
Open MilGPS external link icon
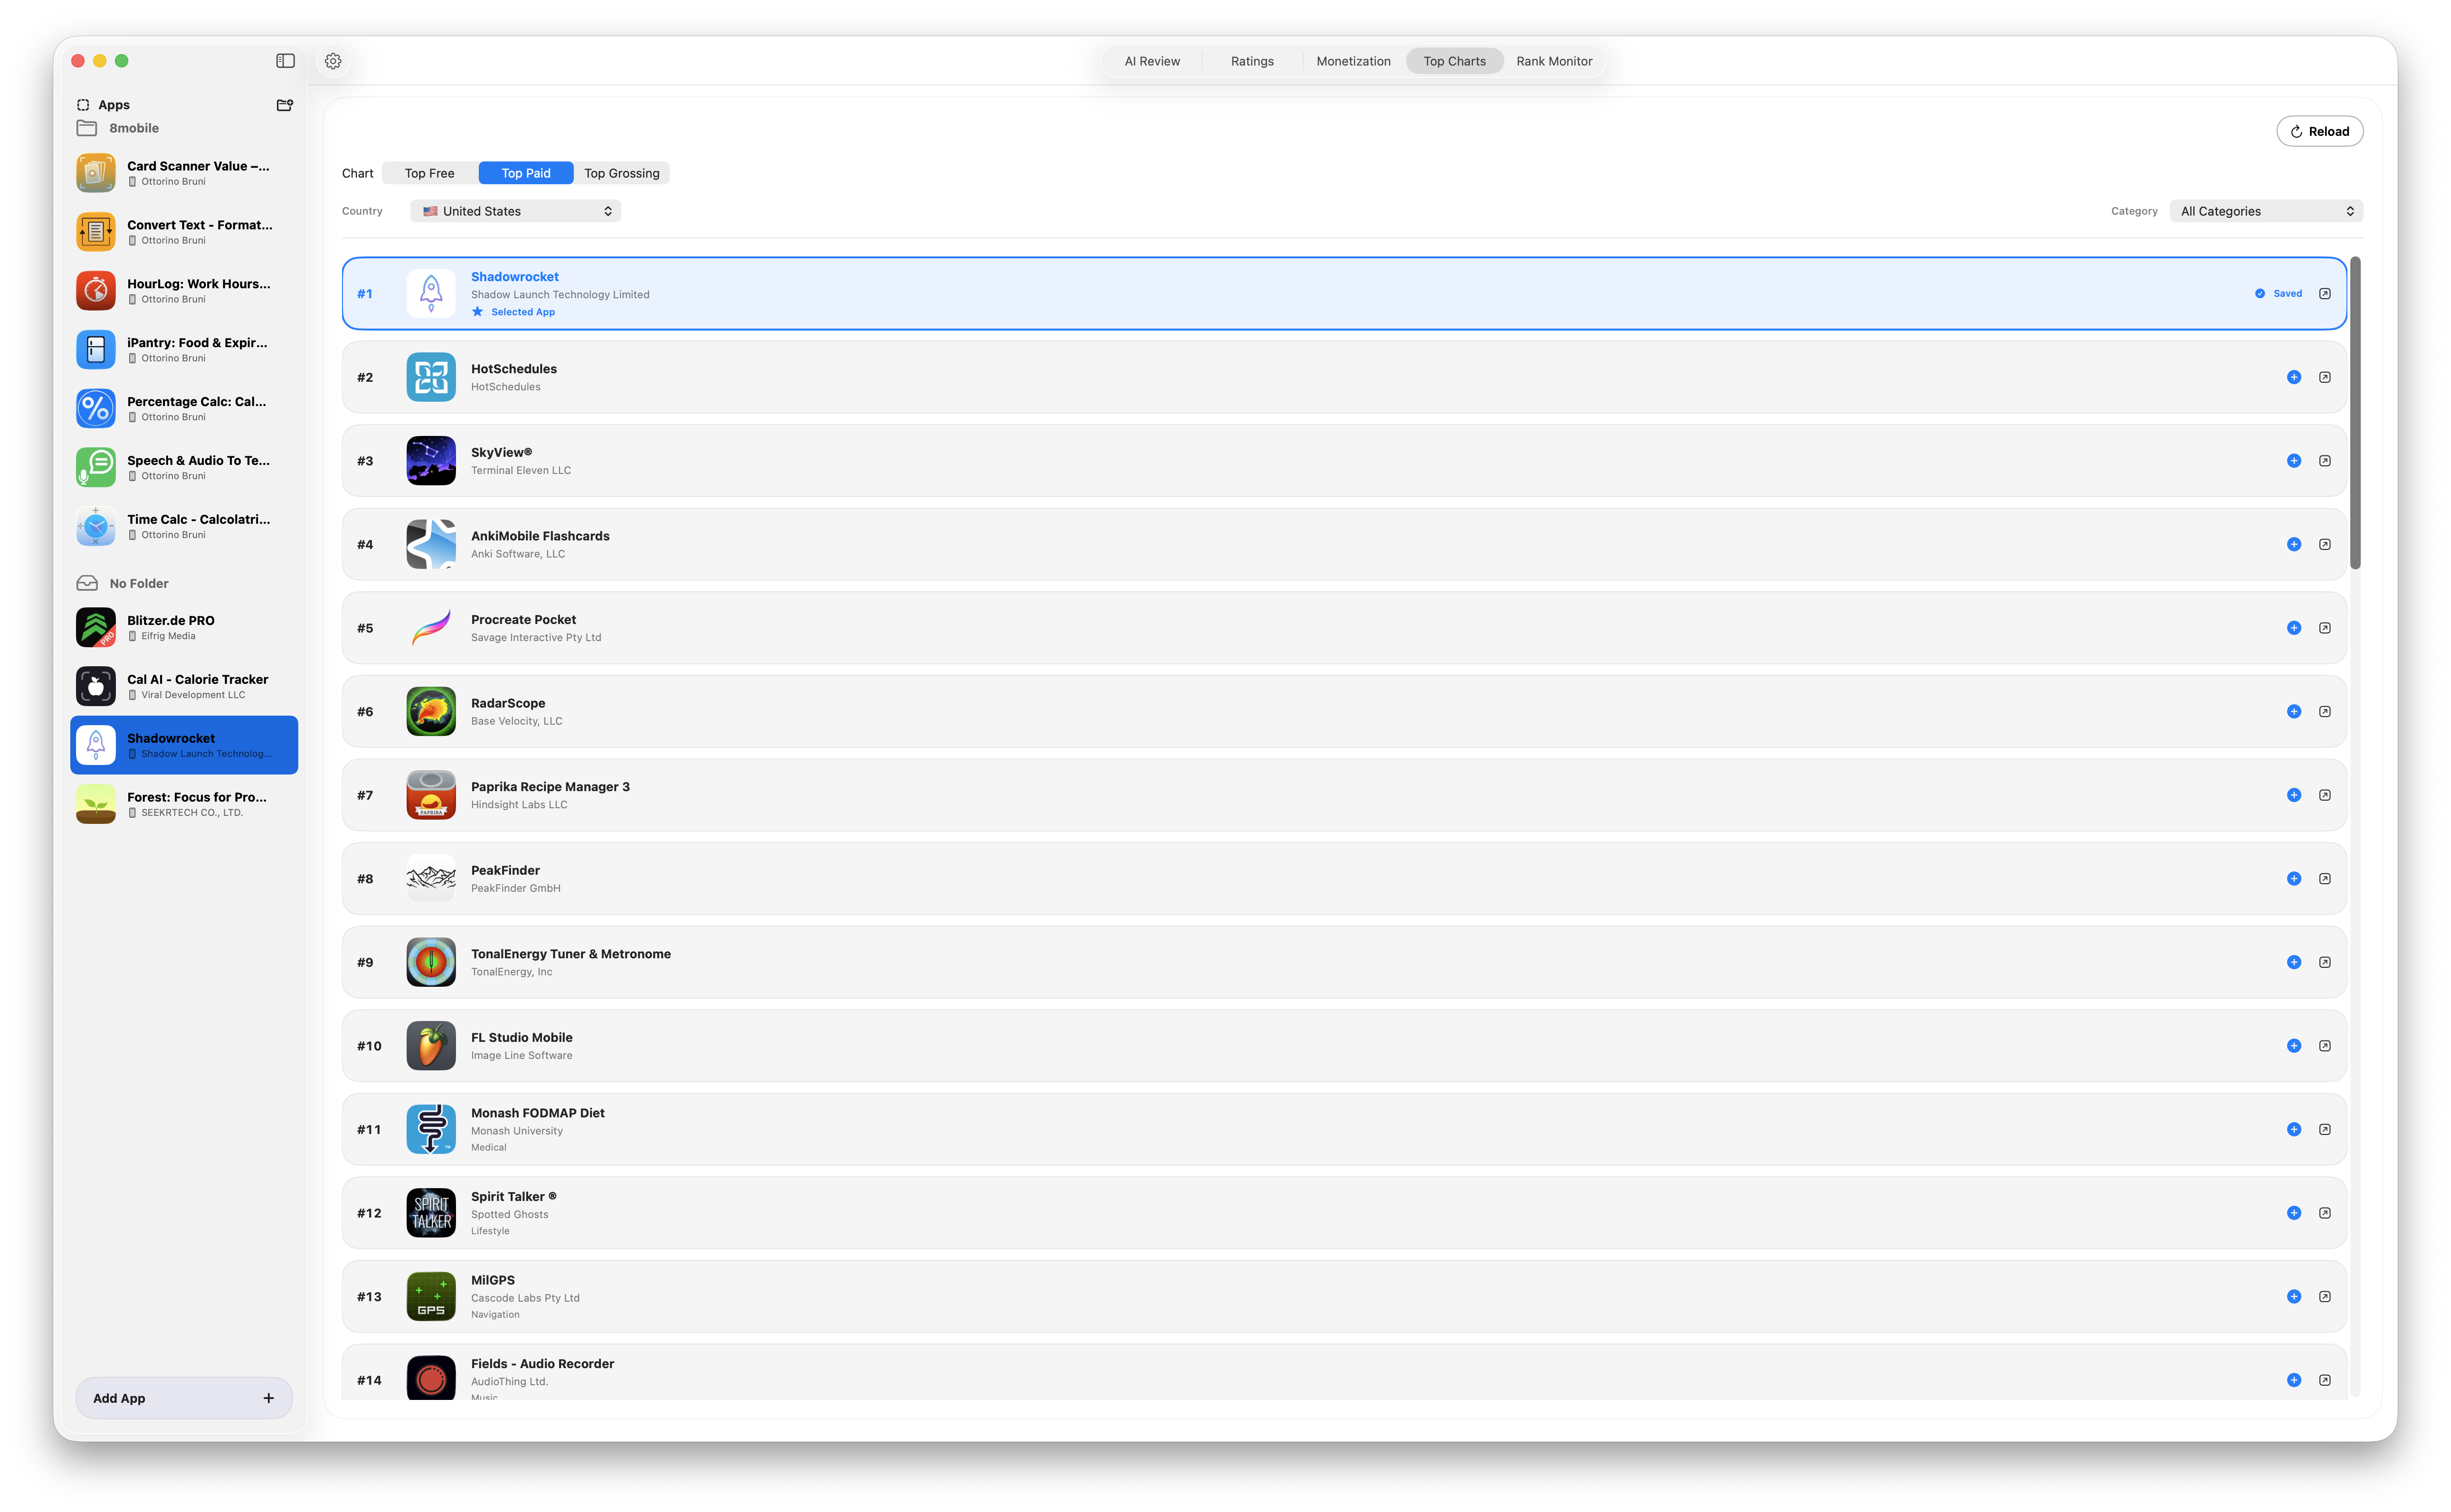[x=2325, y=1297]
